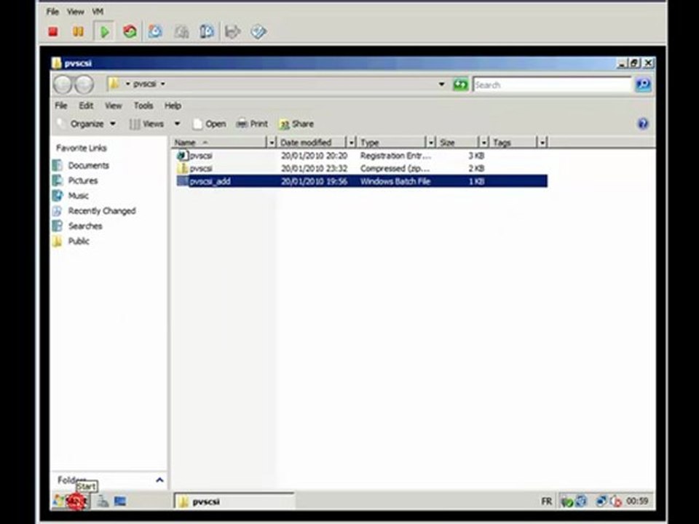Click in the Search input field
The image size is (699, 524).
(x=553, y=84)
